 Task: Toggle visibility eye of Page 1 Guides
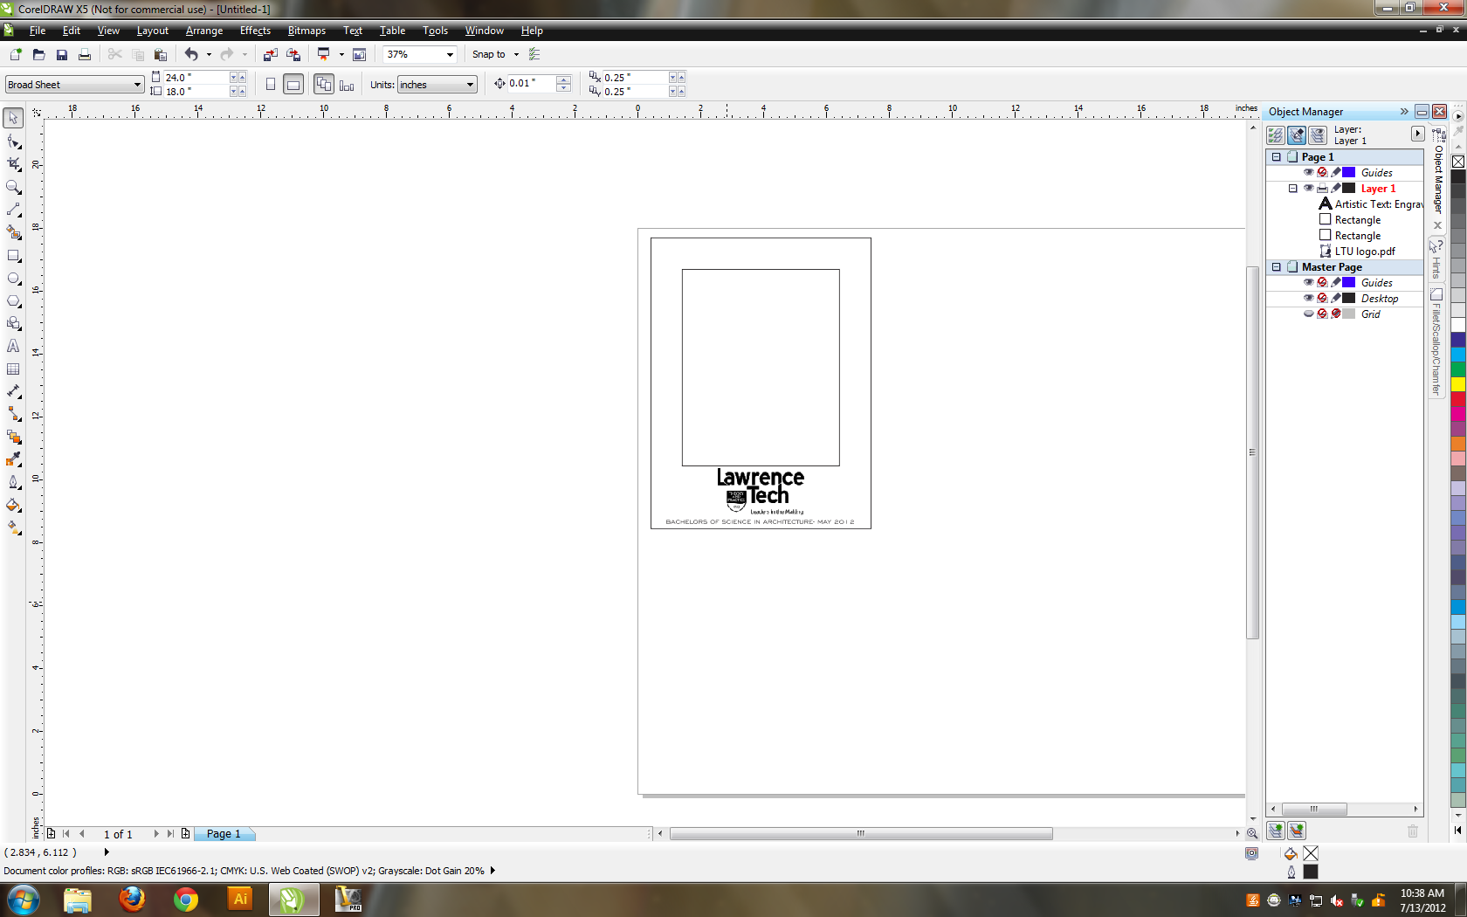pos(1308,172)
